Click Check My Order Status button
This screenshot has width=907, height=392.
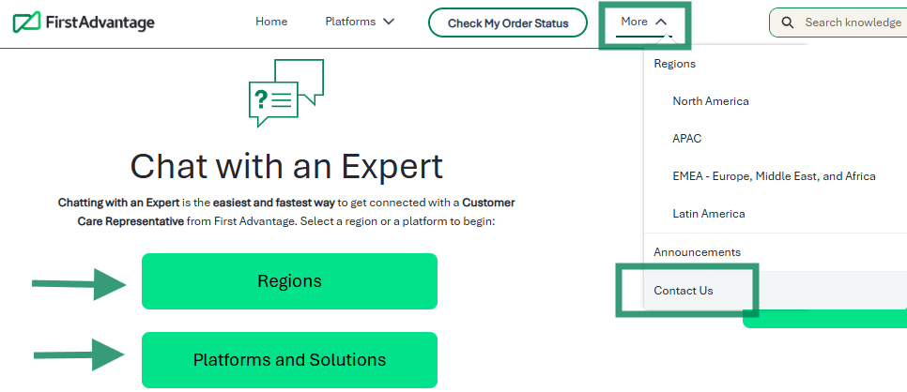[x=508, y=23]
